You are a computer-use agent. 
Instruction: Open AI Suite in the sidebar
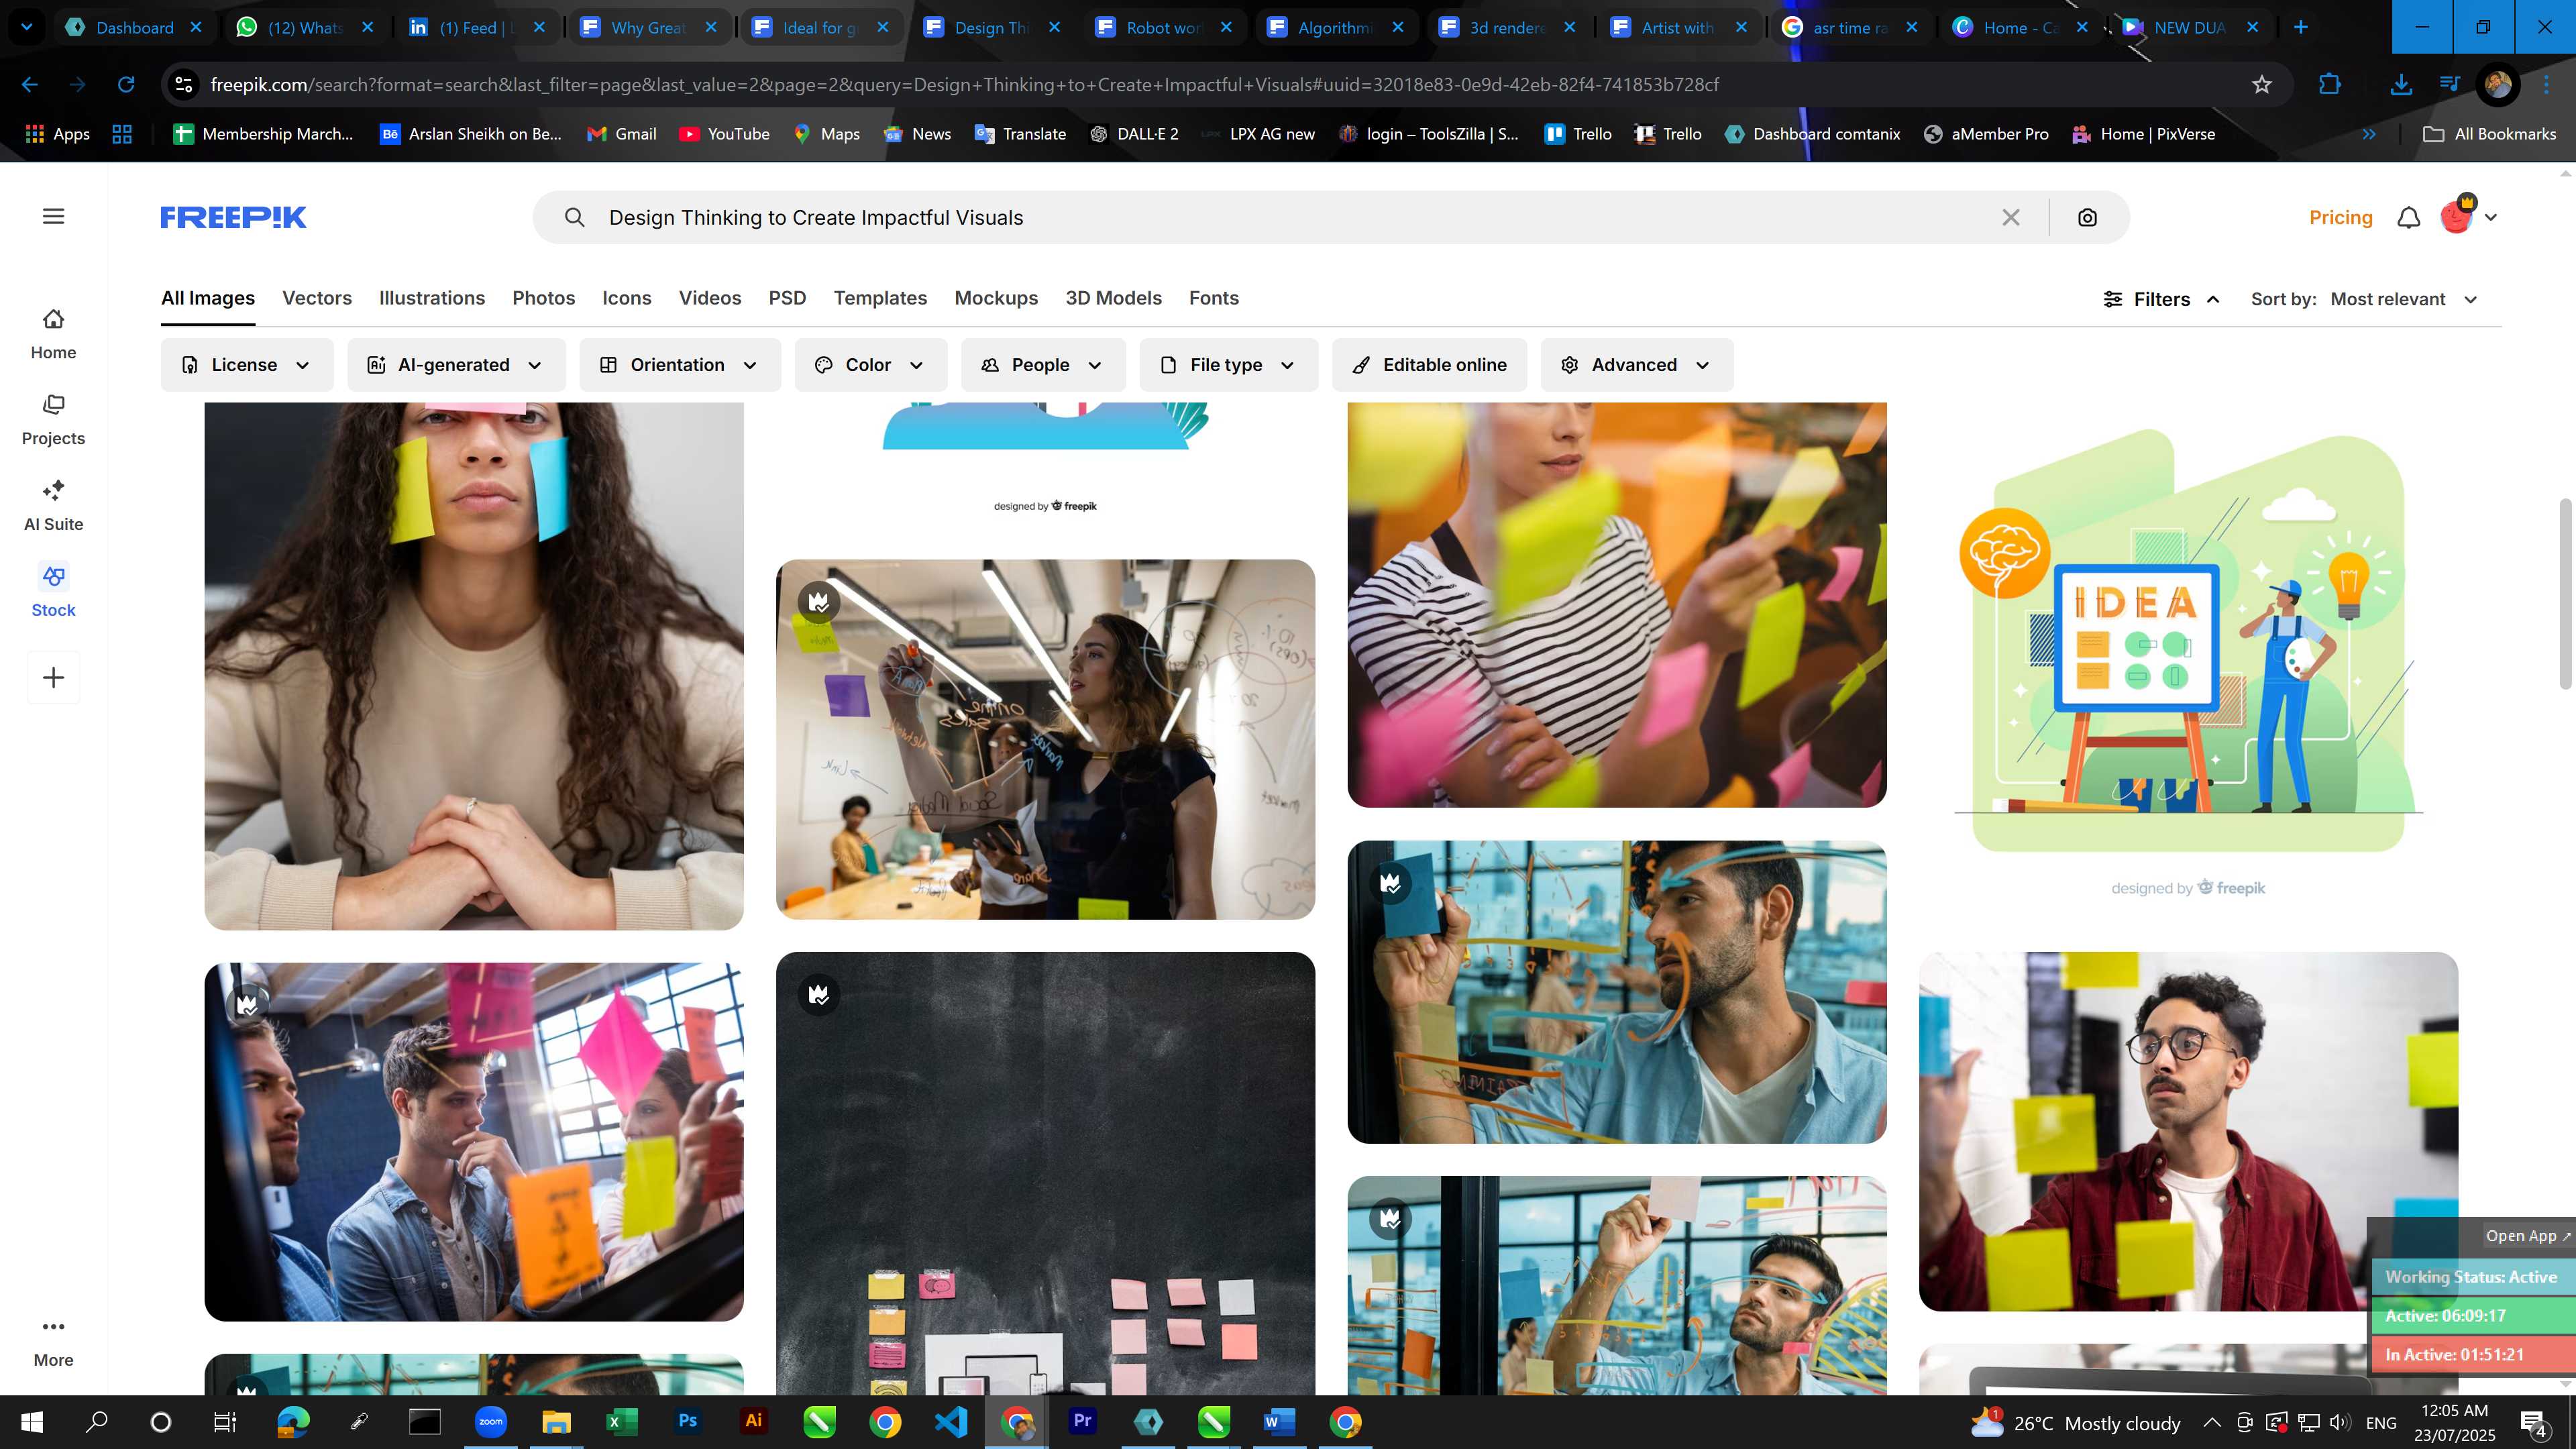[x=53, y=506]
